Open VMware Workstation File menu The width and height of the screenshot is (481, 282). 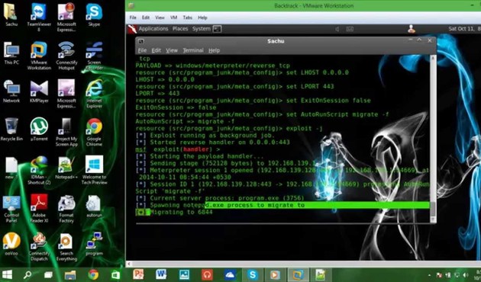pyautogui.click(x=133, y=18)
